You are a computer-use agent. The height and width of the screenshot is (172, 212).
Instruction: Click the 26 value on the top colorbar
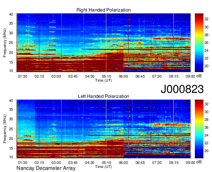206,43
